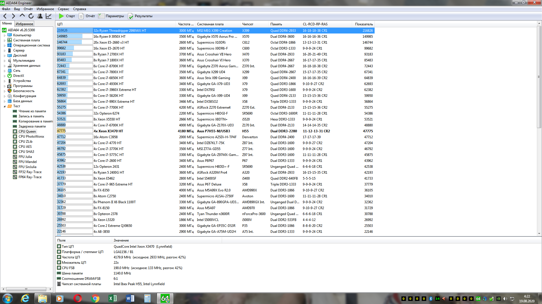This screenshot has height=304, width=542.
Task: Open the Файл menu
Action: (x=6, y=9)
